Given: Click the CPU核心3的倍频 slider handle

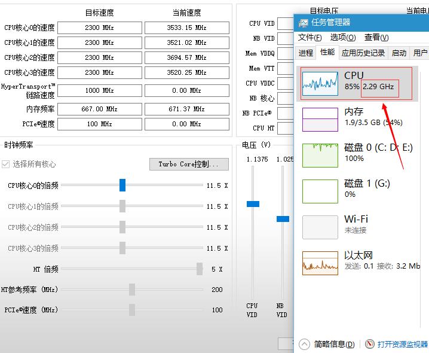Looking at the screenshot, I should coord(122,248).
